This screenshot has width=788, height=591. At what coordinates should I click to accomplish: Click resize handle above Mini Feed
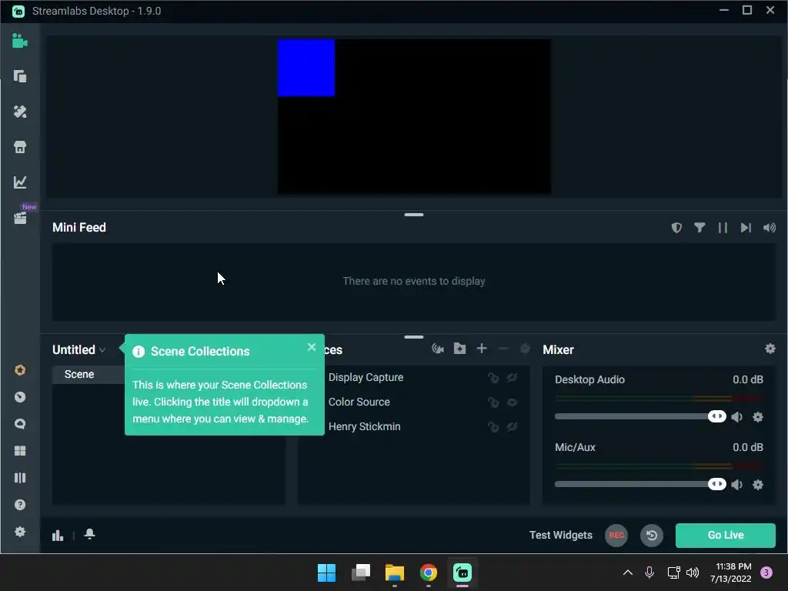coord(413,215)
